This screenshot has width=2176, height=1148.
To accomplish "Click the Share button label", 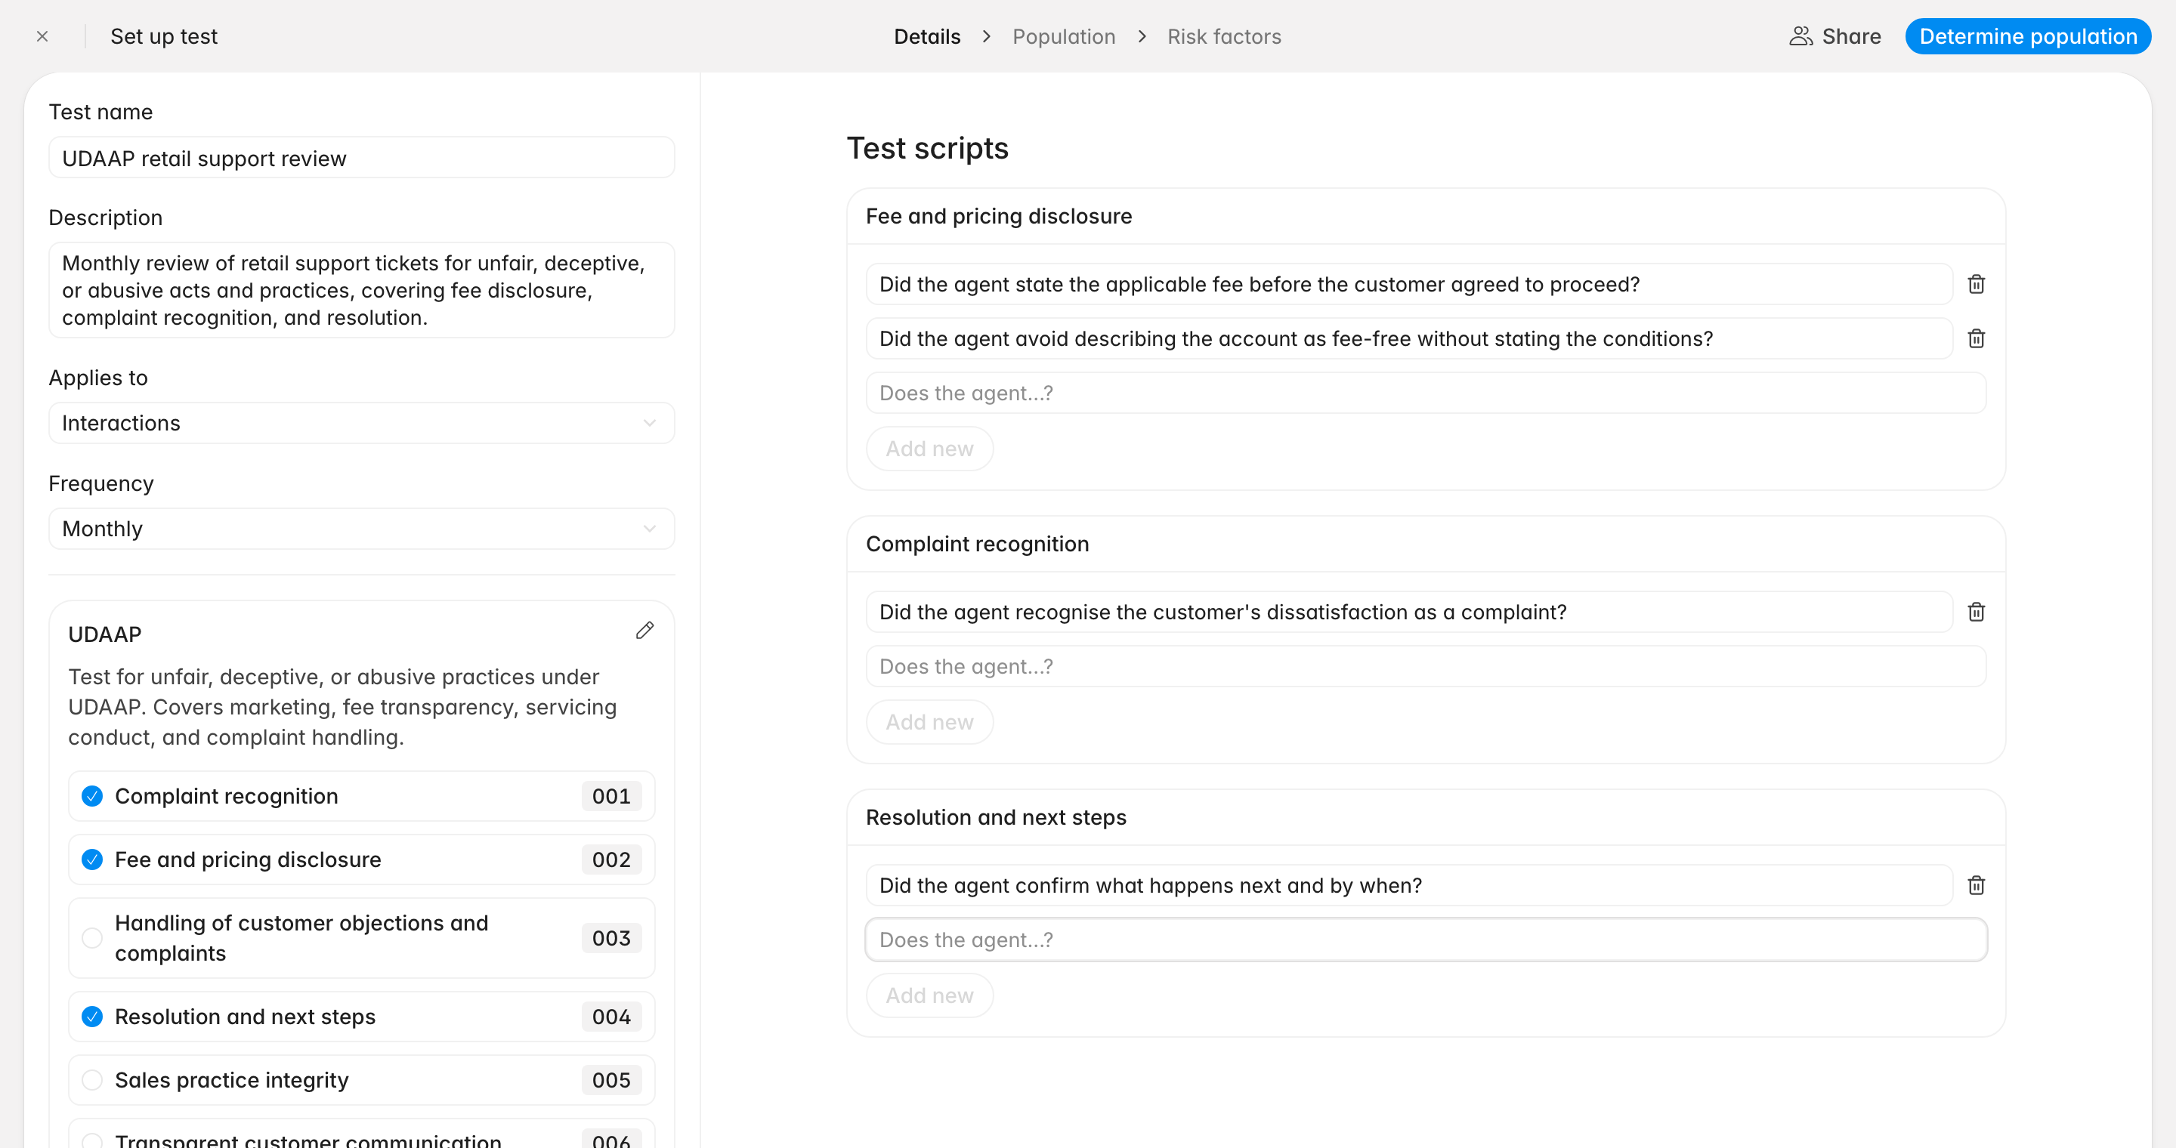I will point(1851,36).
